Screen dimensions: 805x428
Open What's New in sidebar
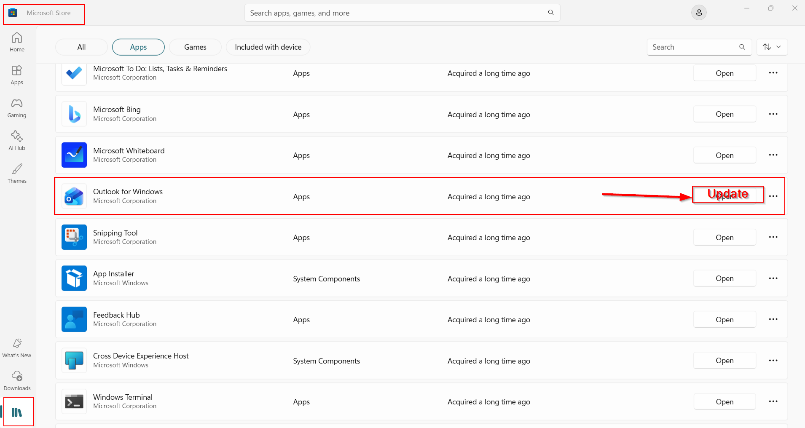(17, 348)
